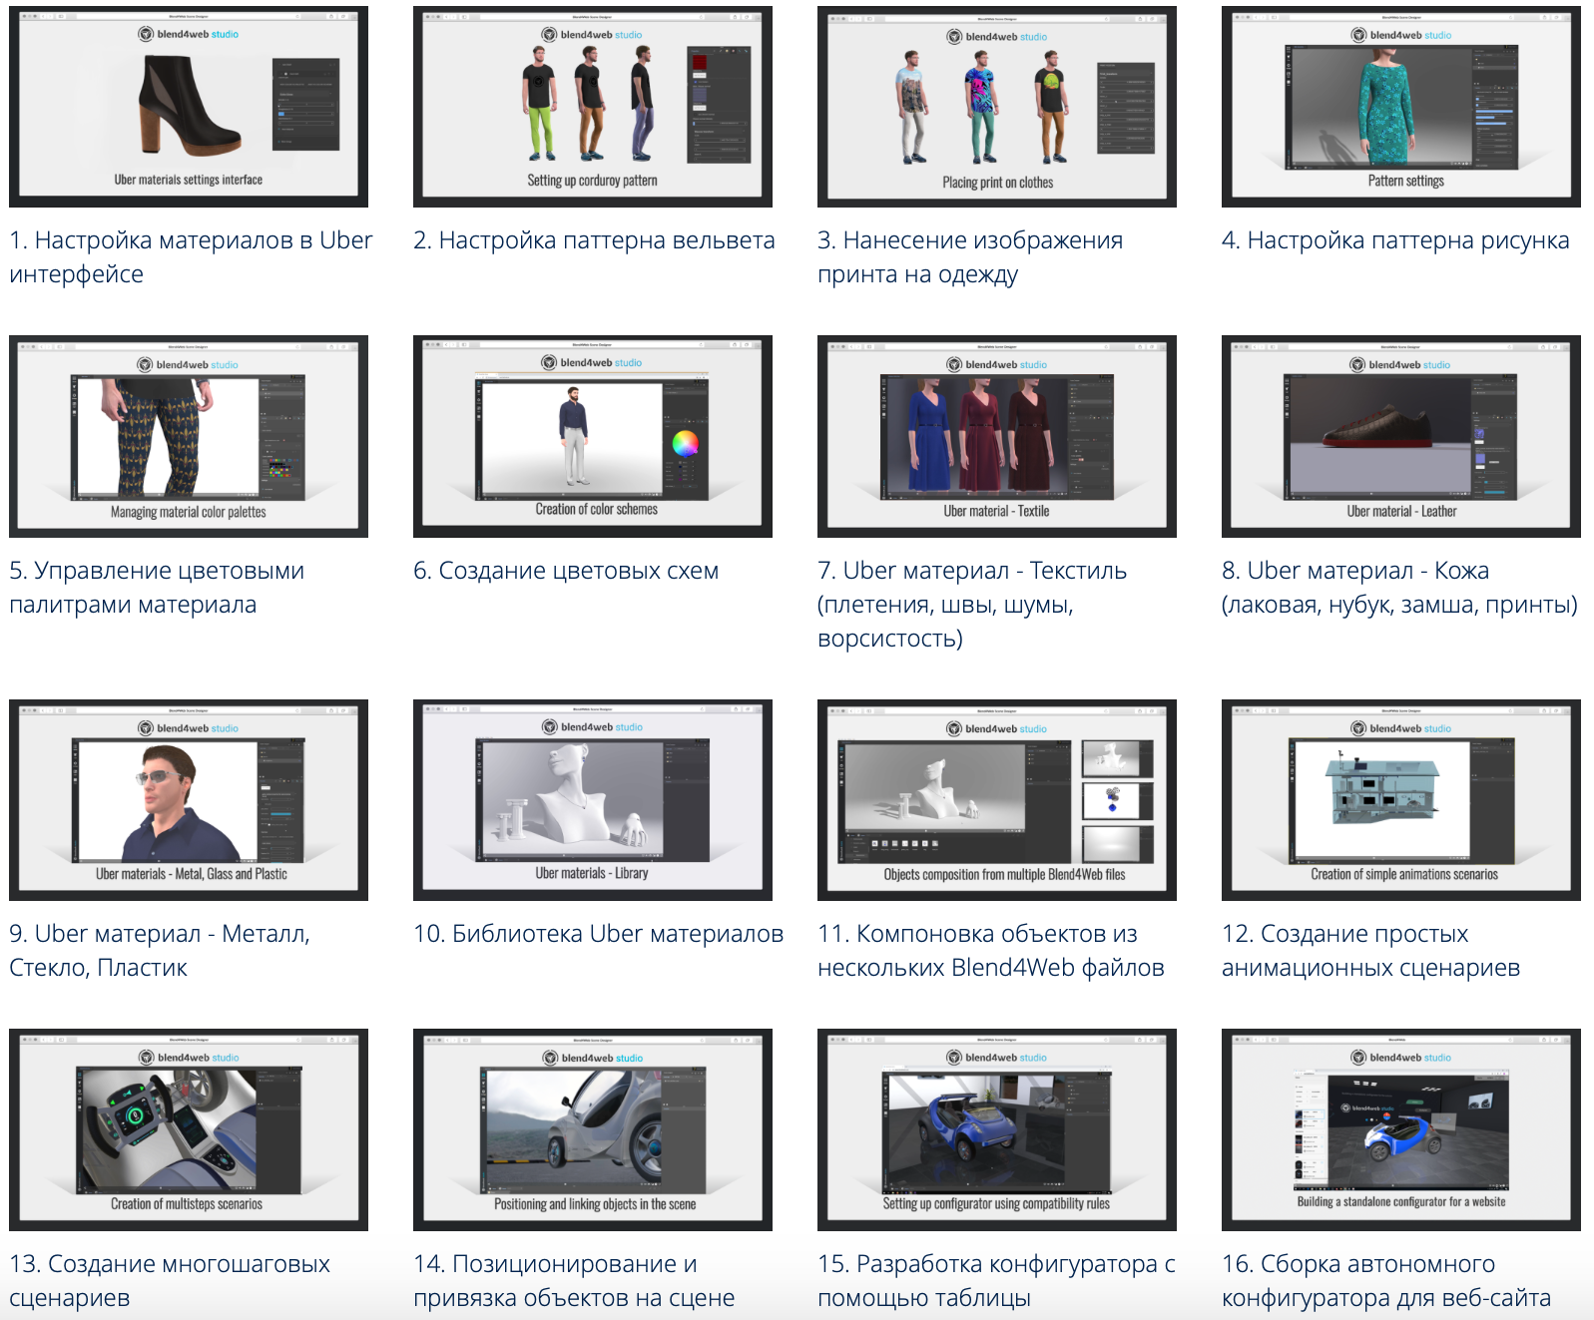This screenshot has width=1594, height=1320.
Task: Open the Pattern settings video thumbnail
Action: (x=1401, y=107)
